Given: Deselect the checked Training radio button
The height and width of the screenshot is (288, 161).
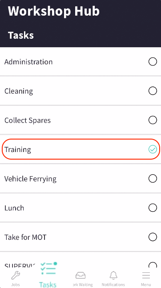Looking at the screenshot, I should point(153,149).
